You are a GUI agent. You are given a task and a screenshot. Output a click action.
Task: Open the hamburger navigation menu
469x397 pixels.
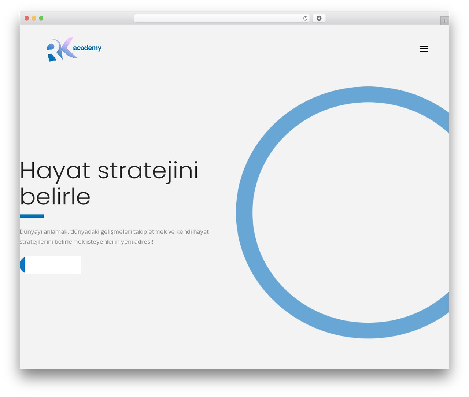coord(424,49)
